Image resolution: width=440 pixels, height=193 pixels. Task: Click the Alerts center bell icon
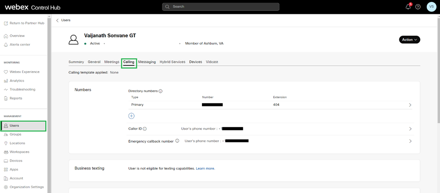pyautogui.click(x=6, y=45)
